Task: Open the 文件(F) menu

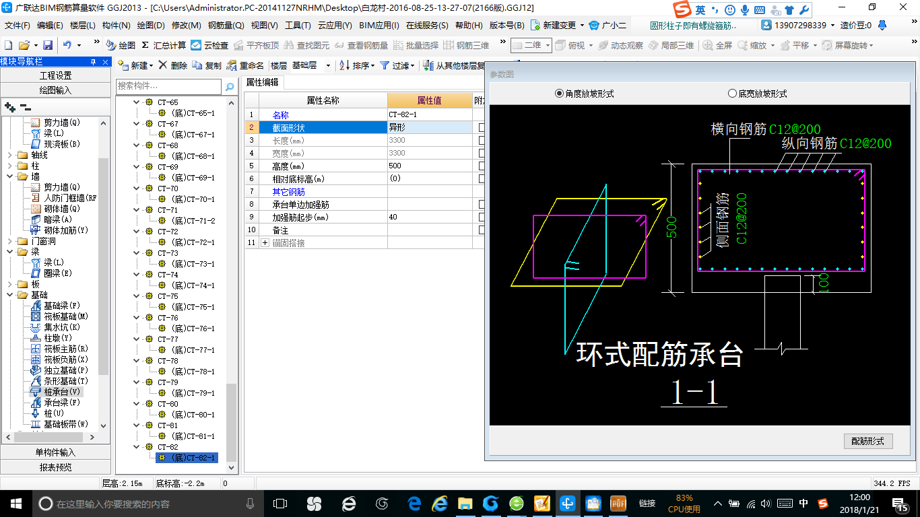Action: click(18, 25)
